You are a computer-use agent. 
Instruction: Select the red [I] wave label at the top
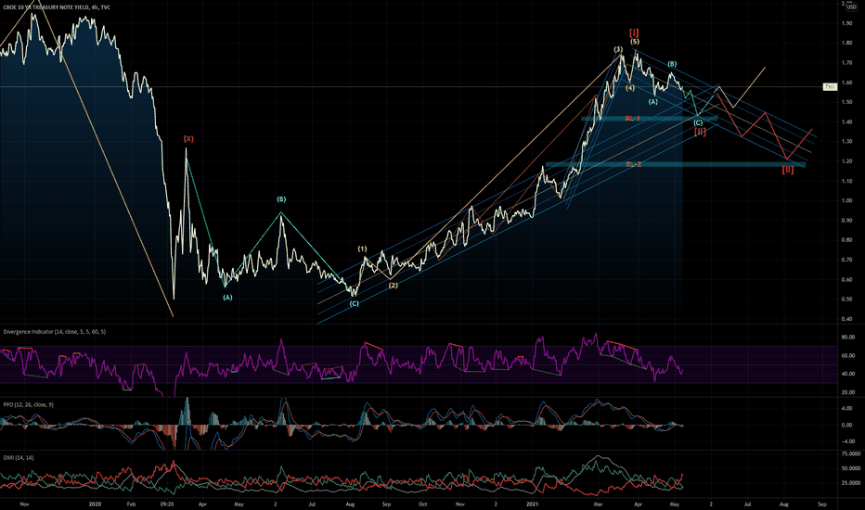click(x=635, y=32)
